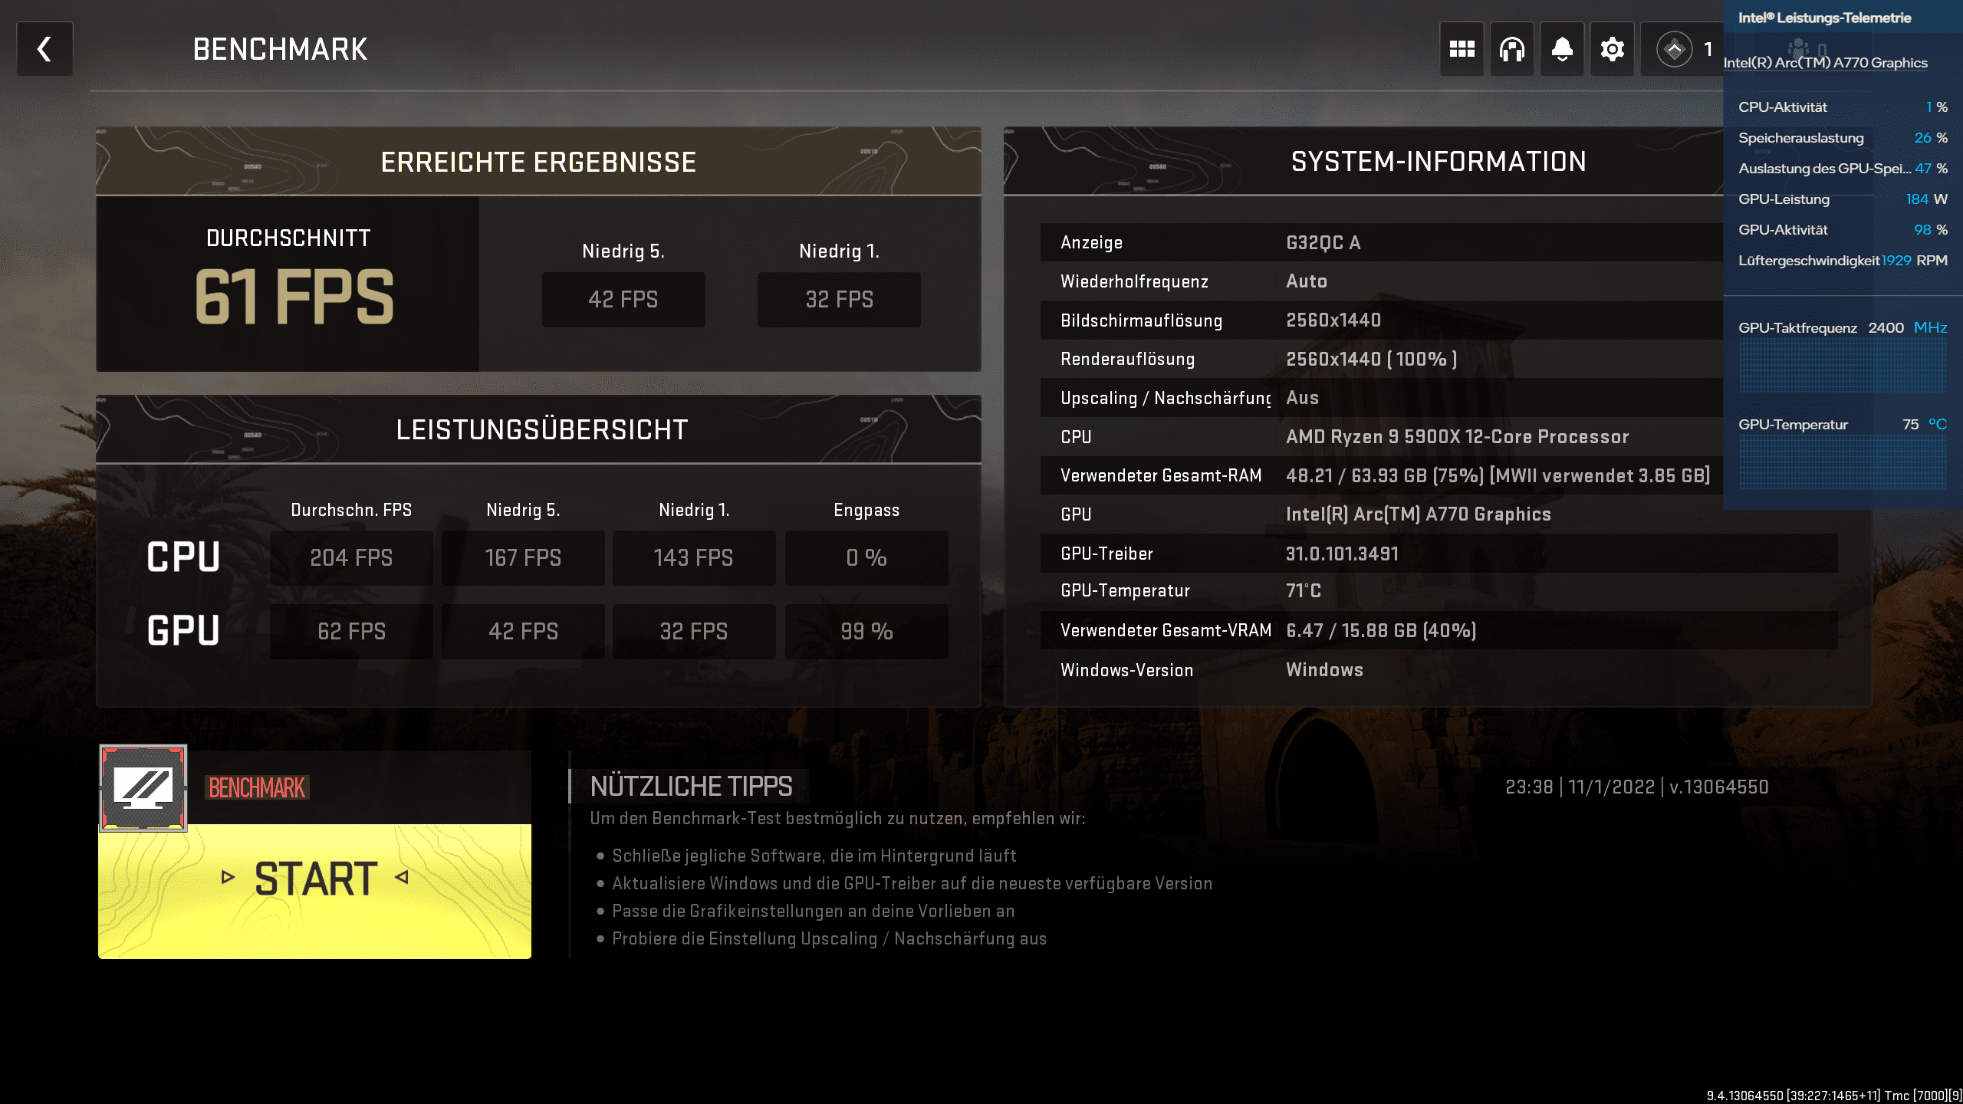Click the notification badge counter showing 1
The image size is (1963, 1104).
[1708, 50]
